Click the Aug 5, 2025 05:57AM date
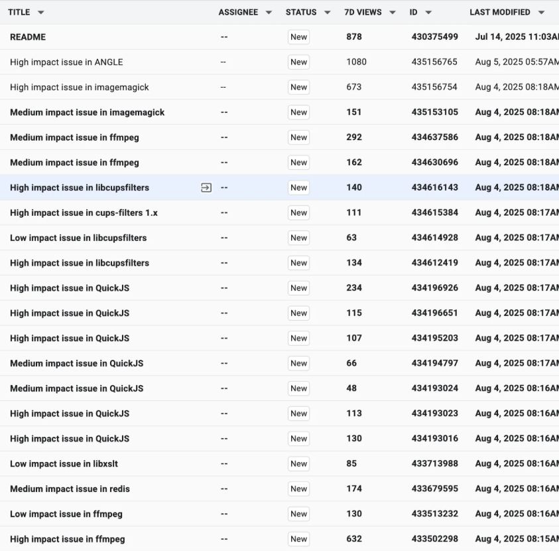Screen dimensions: 559x551 (517, 62)
